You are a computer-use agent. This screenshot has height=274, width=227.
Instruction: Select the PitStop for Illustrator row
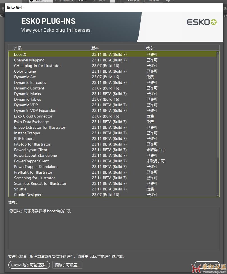[x=112, y=144]
